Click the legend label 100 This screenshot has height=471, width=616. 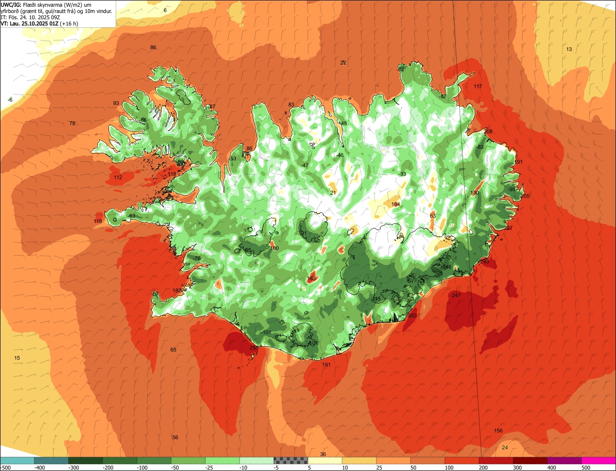point(449,467)
